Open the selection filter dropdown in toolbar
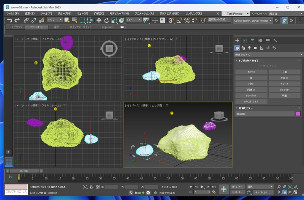304x200 pixels. (55, 20)
